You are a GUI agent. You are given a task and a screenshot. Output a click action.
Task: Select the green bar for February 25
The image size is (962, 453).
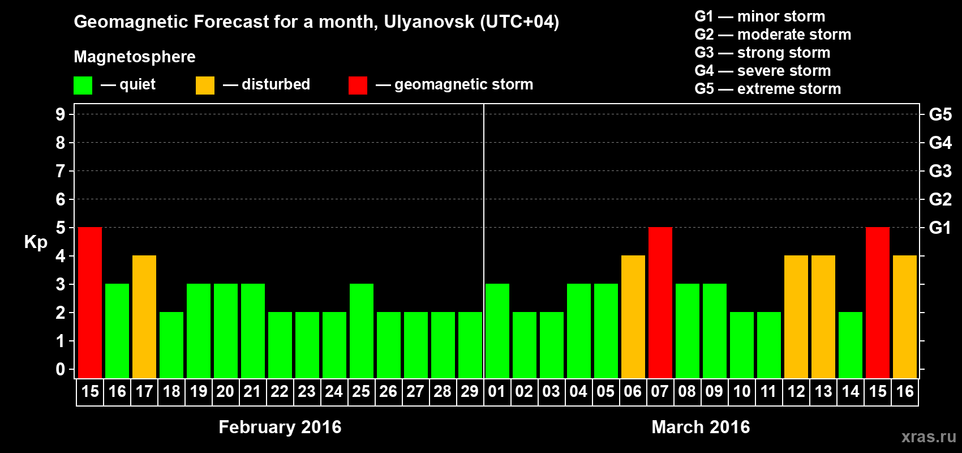[362, 331]
